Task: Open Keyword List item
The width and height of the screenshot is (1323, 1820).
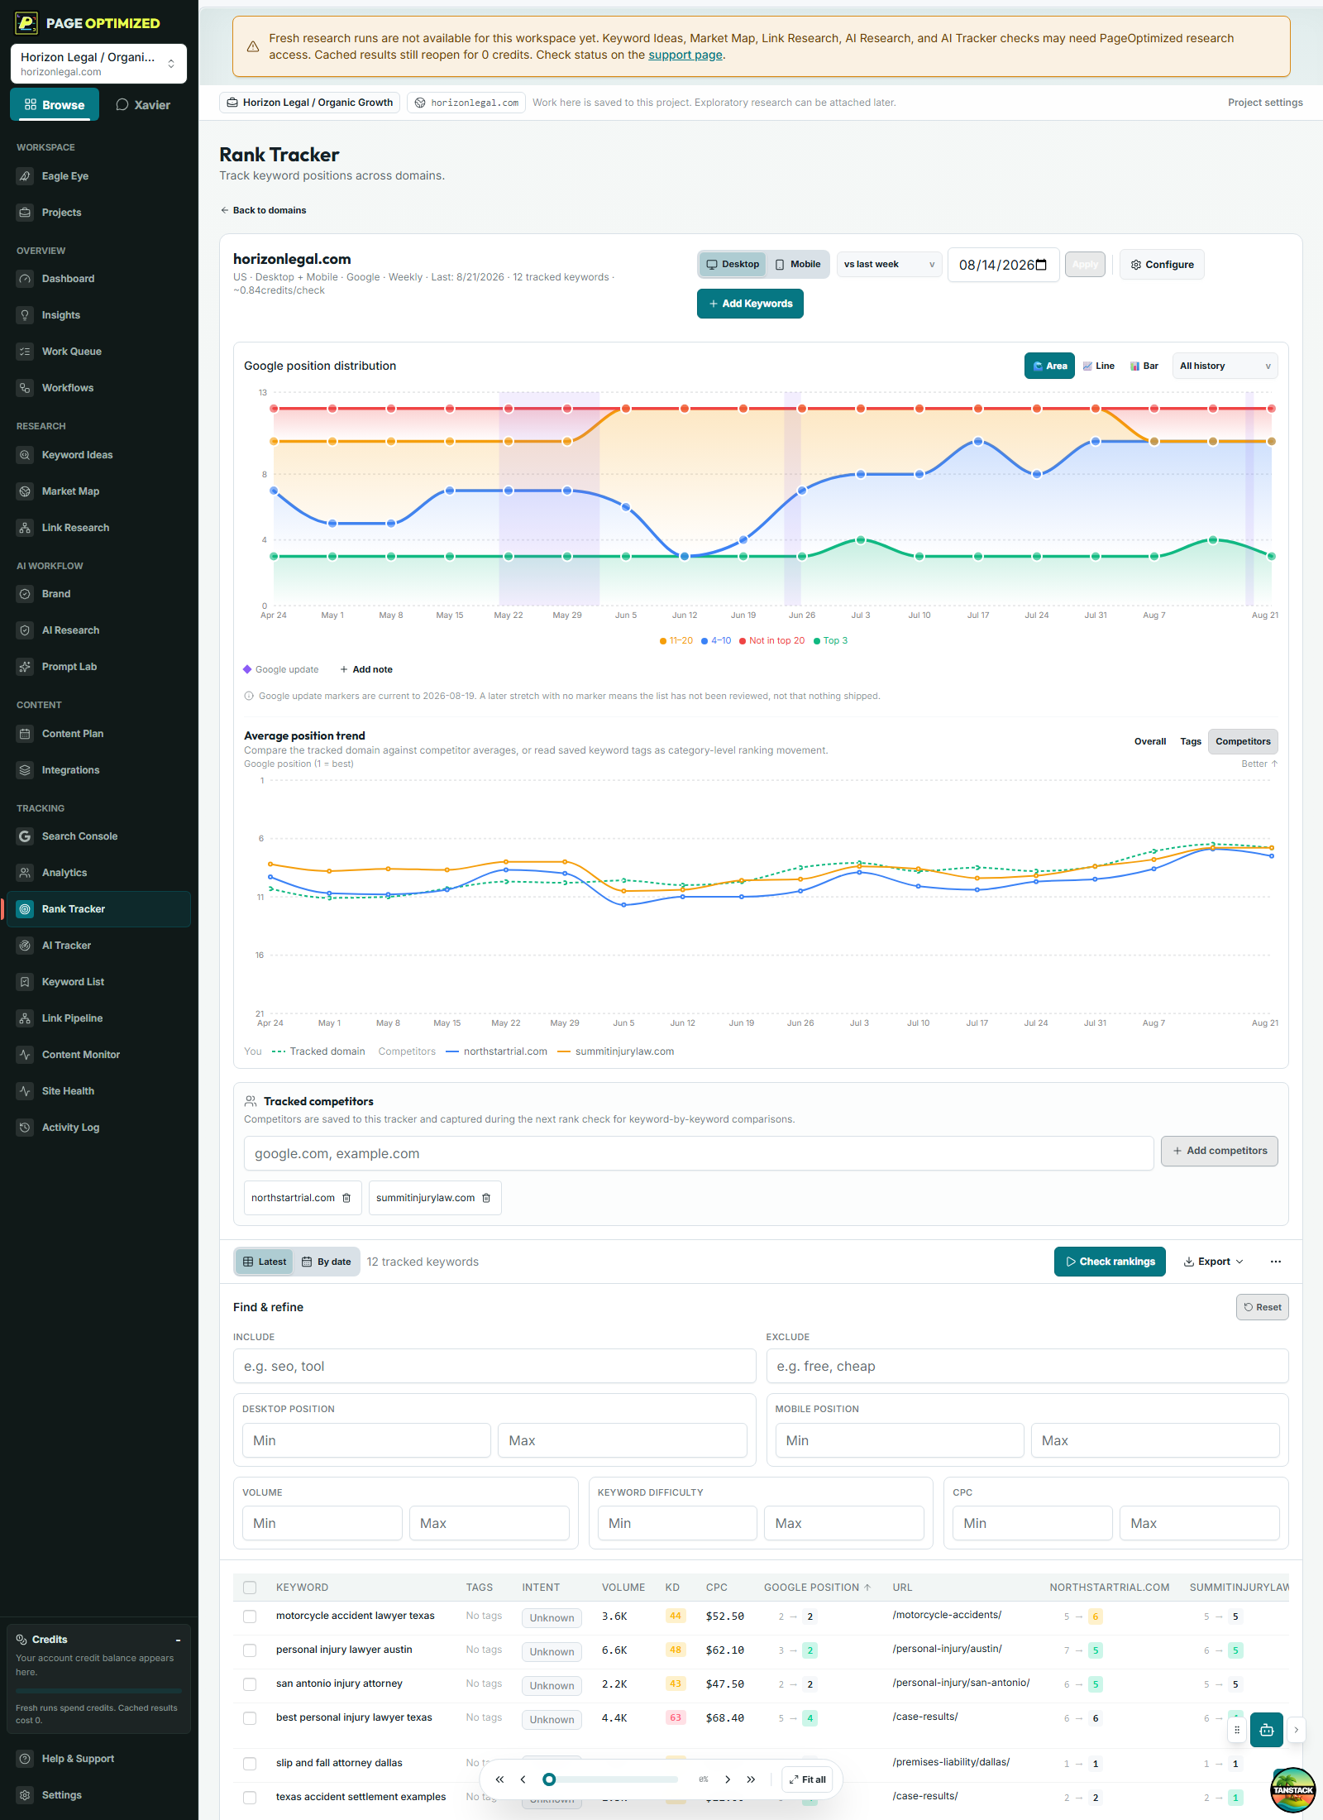Action: (x=98, y=982)
